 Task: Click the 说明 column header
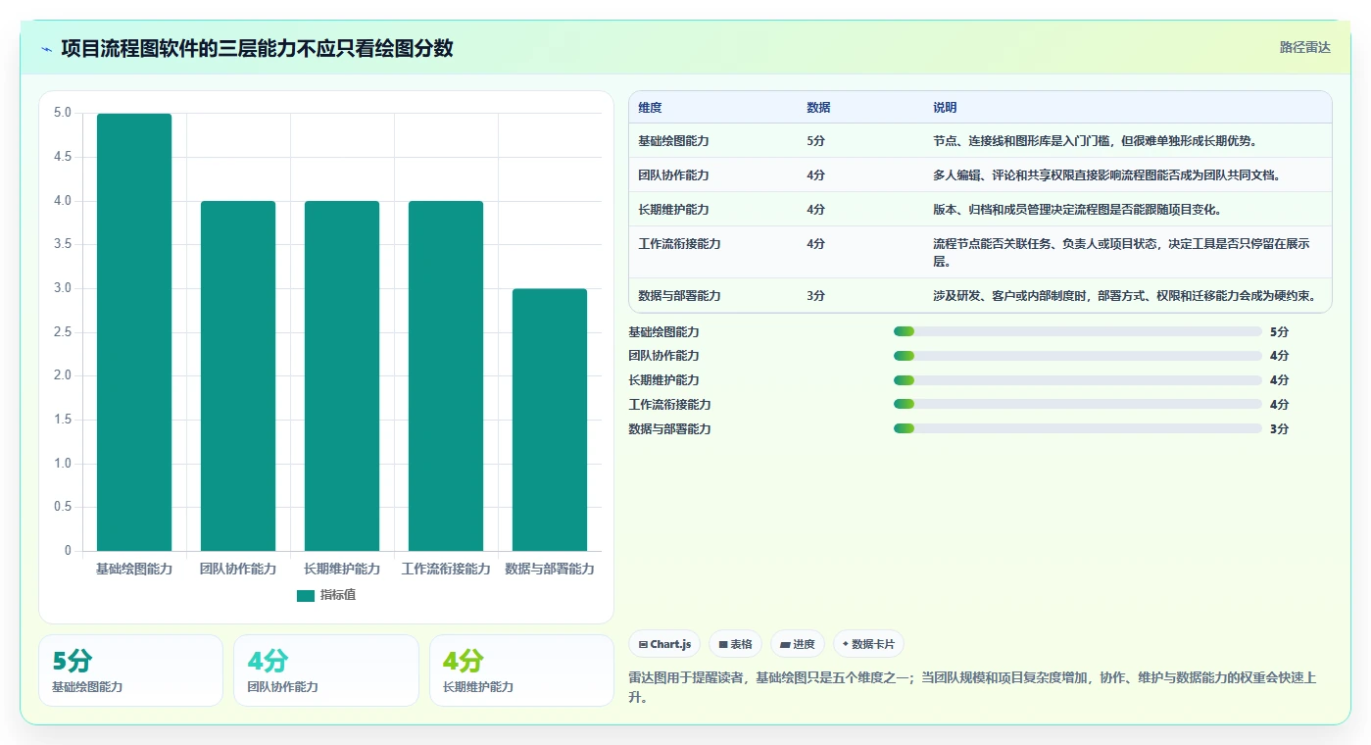coord(945,108)
